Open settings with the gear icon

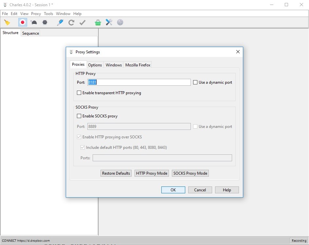tap(120, 23)
